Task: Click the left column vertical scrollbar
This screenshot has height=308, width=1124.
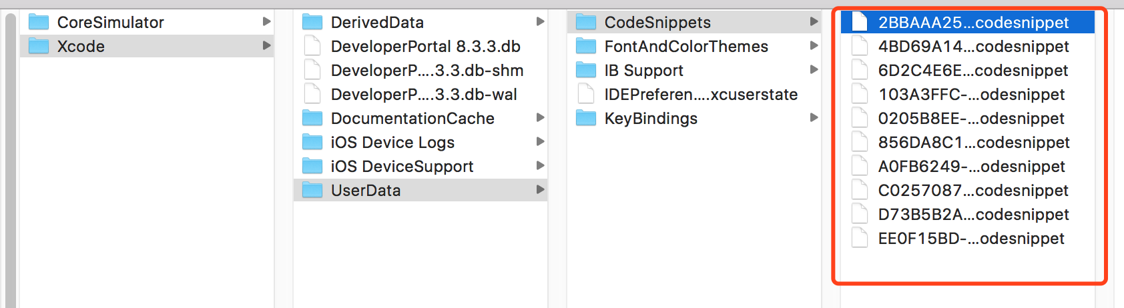Action: point(11,160)
